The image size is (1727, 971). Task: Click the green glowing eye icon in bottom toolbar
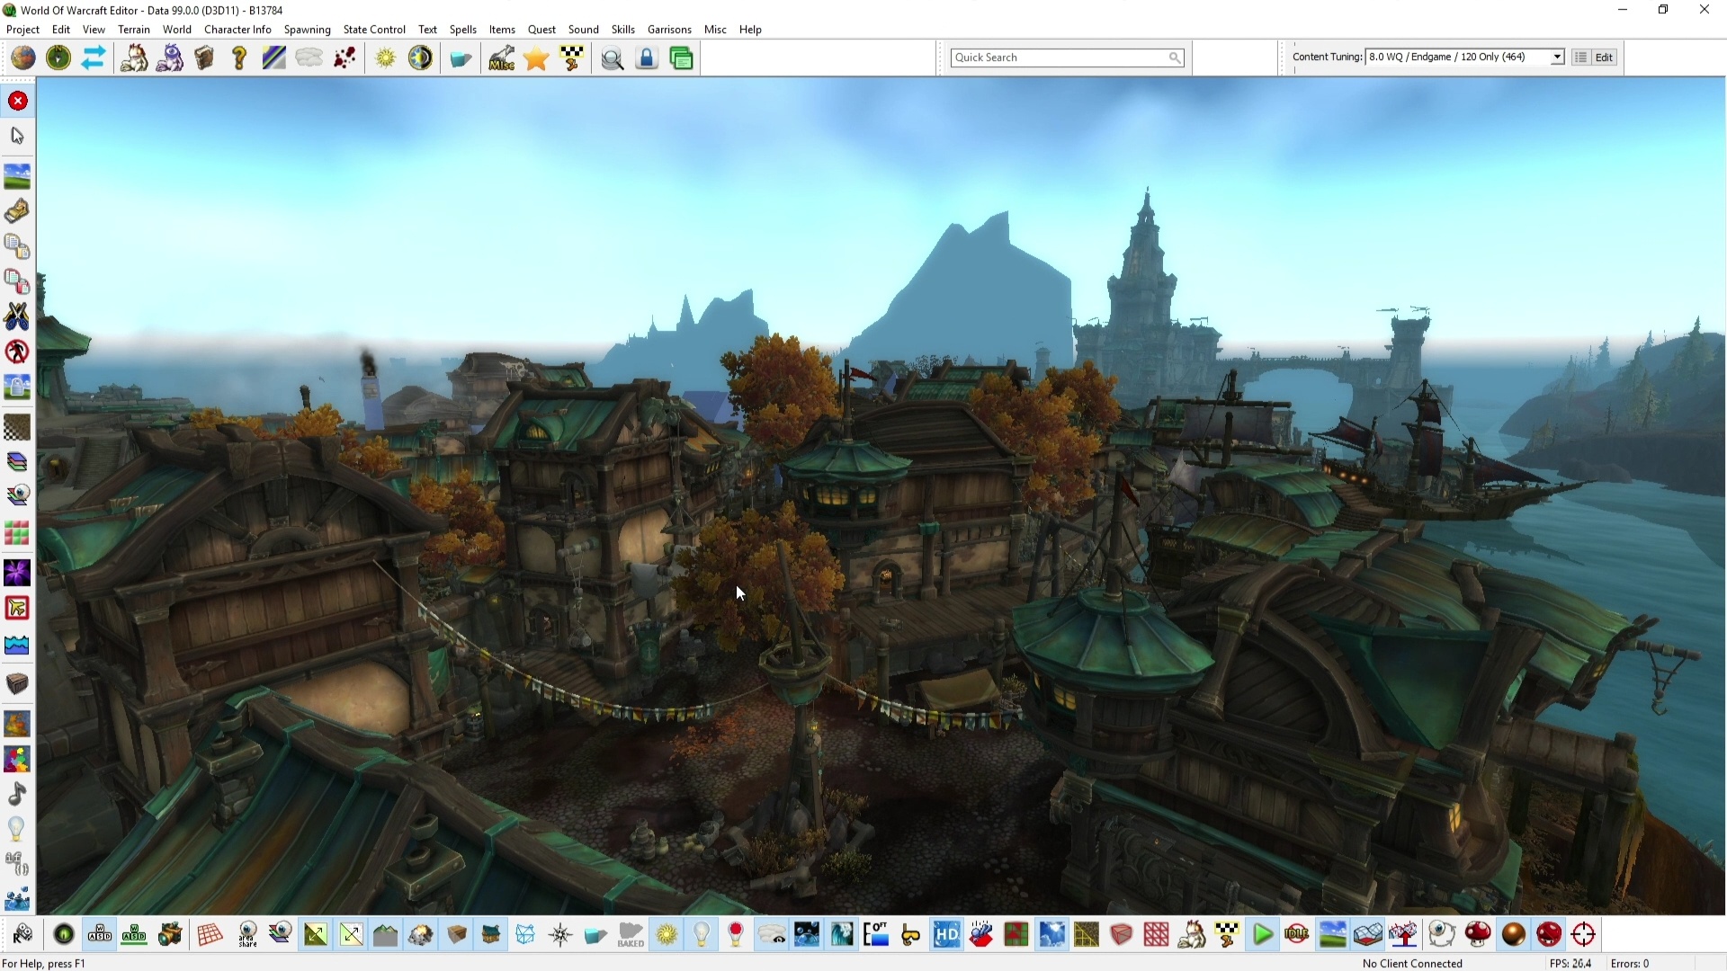pyautogui.click(x=64, y=935)
